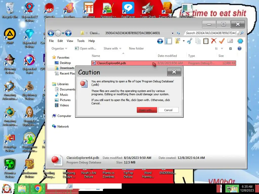Expand the Share with dropdown
The height and width of the screenshot is (194, 259).
pos(113,48)
